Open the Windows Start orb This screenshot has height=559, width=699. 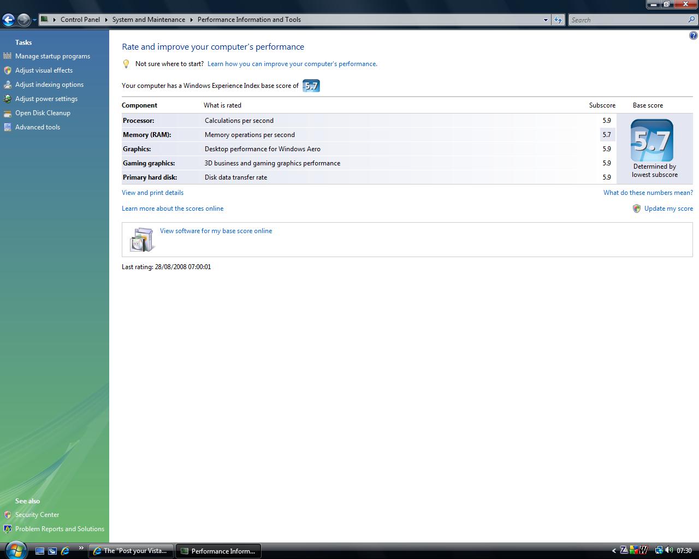[15, 550]
